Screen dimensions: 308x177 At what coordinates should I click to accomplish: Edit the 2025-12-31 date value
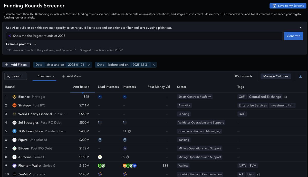coord(140,65)
